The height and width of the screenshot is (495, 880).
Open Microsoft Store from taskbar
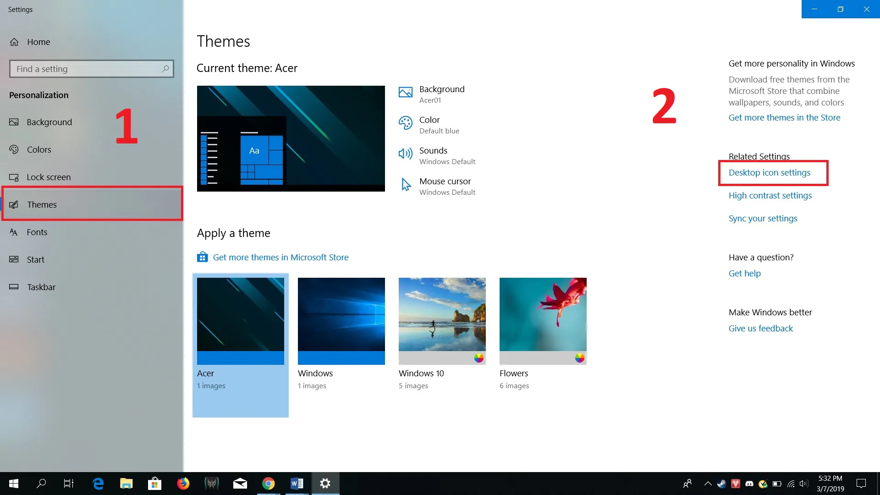pyautogui.click(x=154, y=484)
